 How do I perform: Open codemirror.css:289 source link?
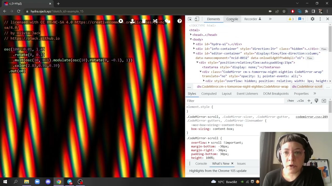coord(312,117)
